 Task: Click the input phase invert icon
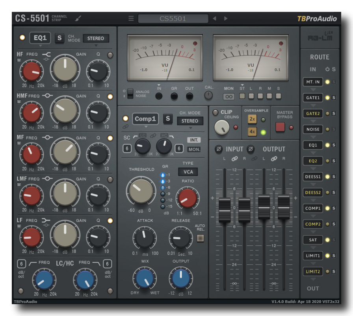219,149
